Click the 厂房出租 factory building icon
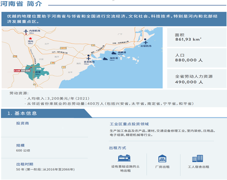The height and width of the screenshot is (180, 227). pos(162,158)
